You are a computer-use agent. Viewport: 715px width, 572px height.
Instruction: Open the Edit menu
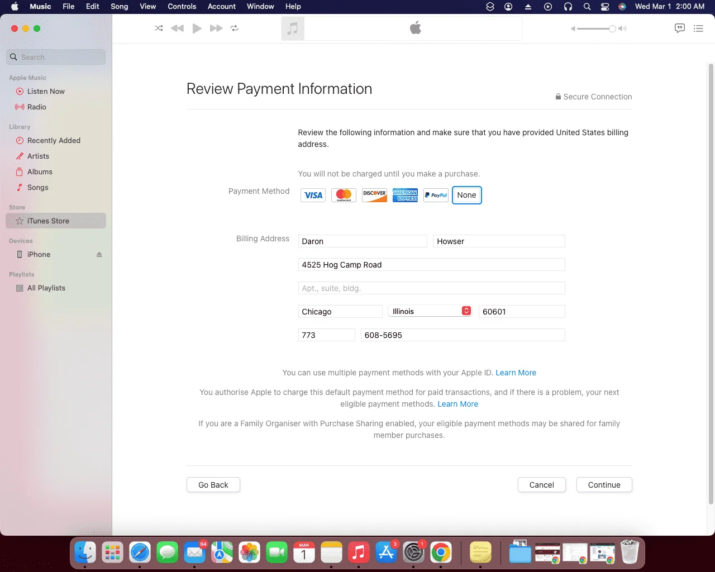pos(93,7)
